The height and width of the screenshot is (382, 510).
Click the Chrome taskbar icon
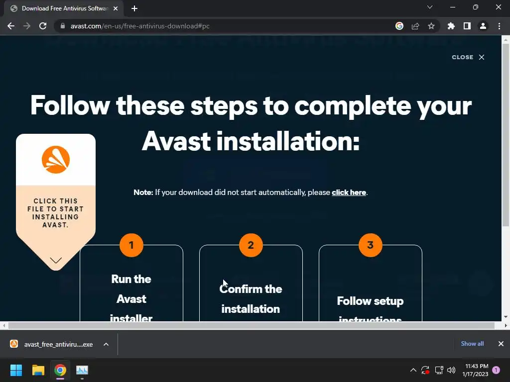pyautogui.click(x=60, y=370)
